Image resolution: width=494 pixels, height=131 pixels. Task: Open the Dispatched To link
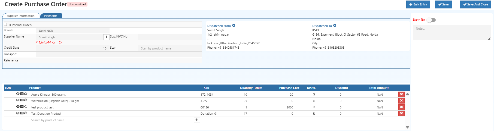click(322, 26)
